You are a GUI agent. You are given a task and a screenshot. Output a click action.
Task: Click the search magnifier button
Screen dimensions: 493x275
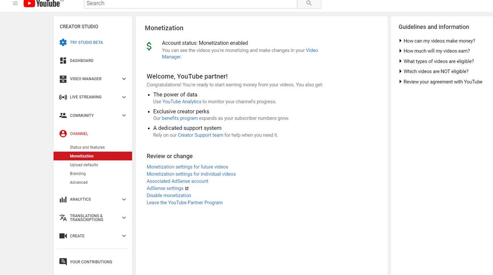click(x=309, y=3)
